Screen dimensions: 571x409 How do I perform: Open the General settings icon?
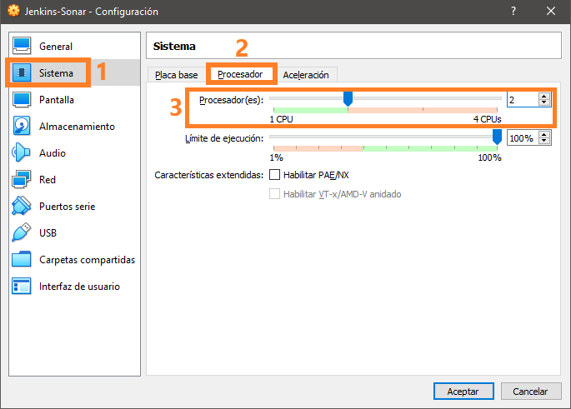coord(23,47)
